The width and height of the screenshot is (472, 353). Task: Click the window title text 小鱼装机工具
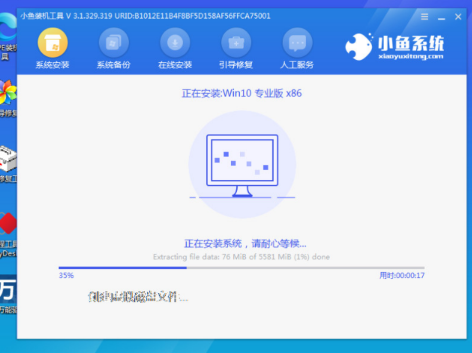pyautogui.click(x=42, y=15)
